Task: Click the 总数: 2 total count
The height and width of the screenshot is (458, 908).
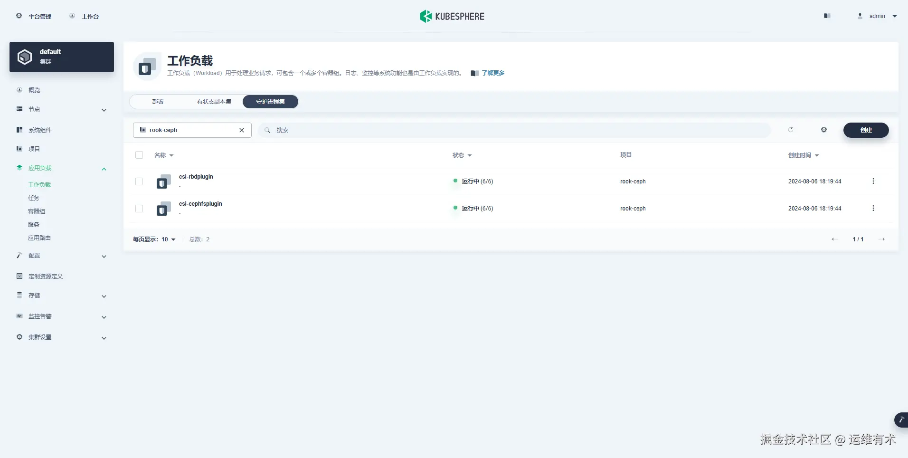Action: click(x=199, y=239)
